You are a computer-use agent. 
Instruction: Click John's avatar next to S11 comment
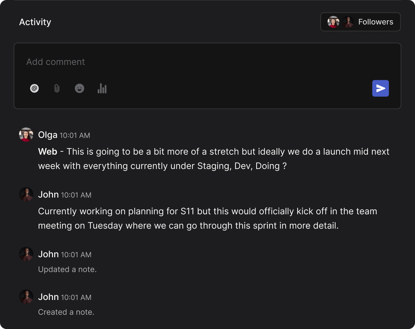[x=26, y=194]
